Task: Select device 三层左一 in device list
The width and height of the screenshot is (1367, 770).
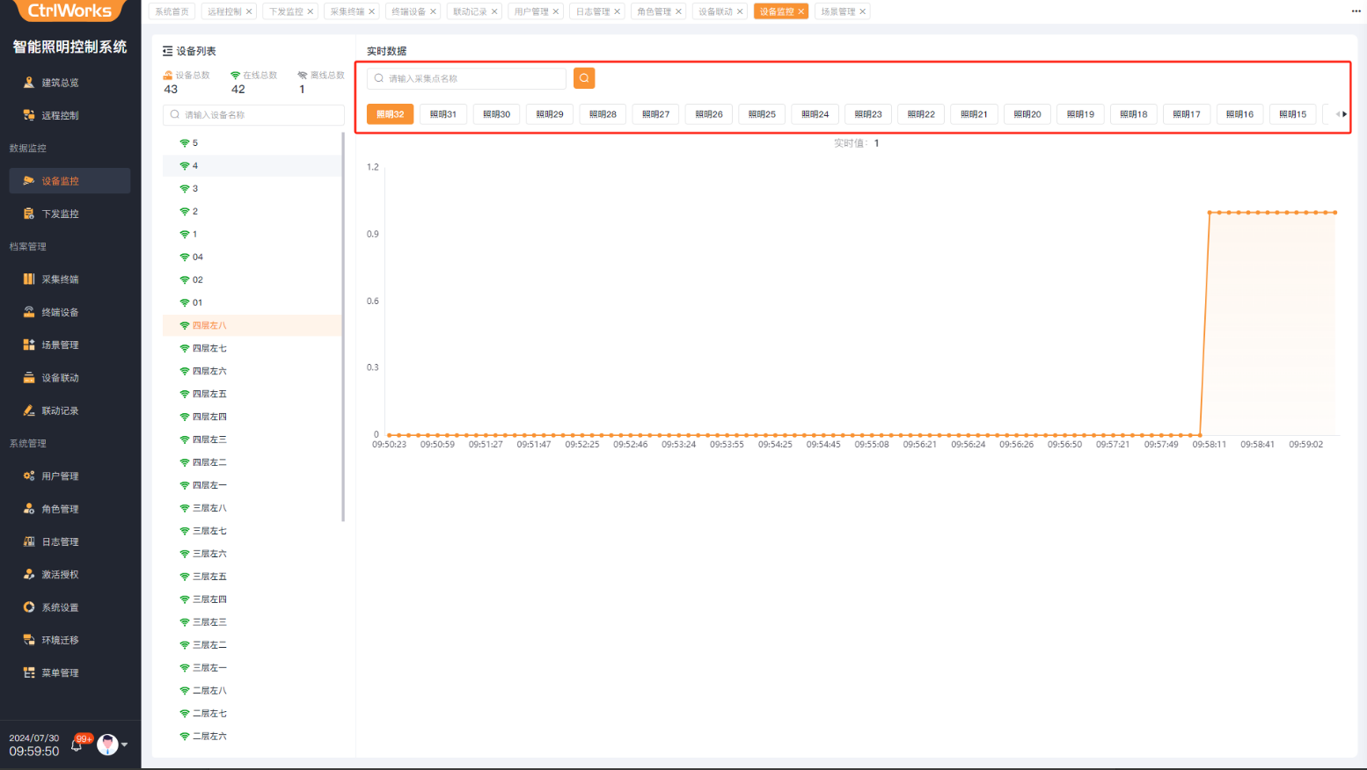Action: 209,668
